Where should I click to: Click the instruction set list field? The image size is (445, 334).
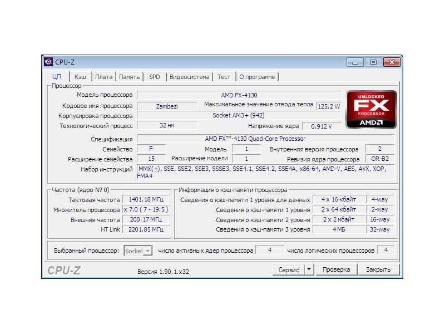(x=266, y=172)
